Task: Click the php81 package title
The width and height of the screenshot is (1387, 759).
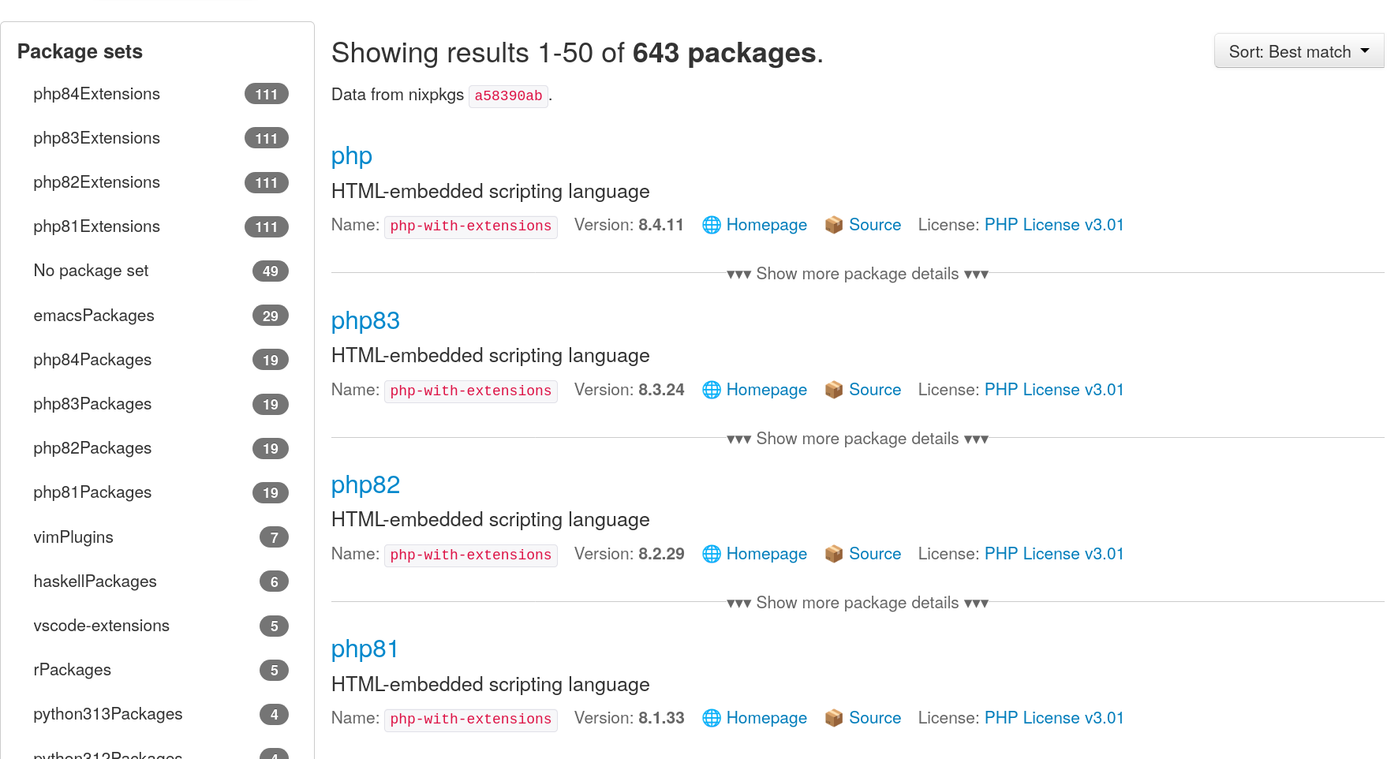Action: 365,649
